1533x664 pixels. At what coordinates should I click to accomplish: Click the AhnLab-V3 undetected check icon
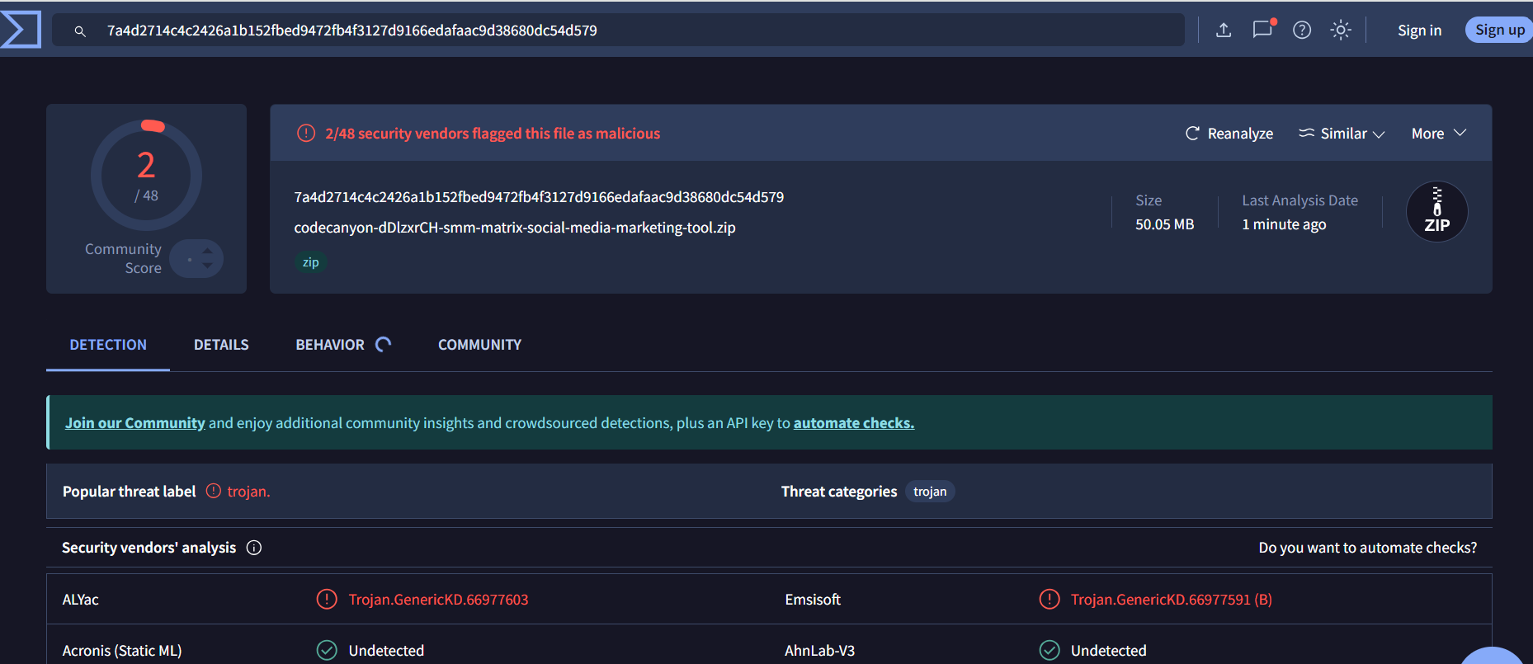[x=1050, y=650]
